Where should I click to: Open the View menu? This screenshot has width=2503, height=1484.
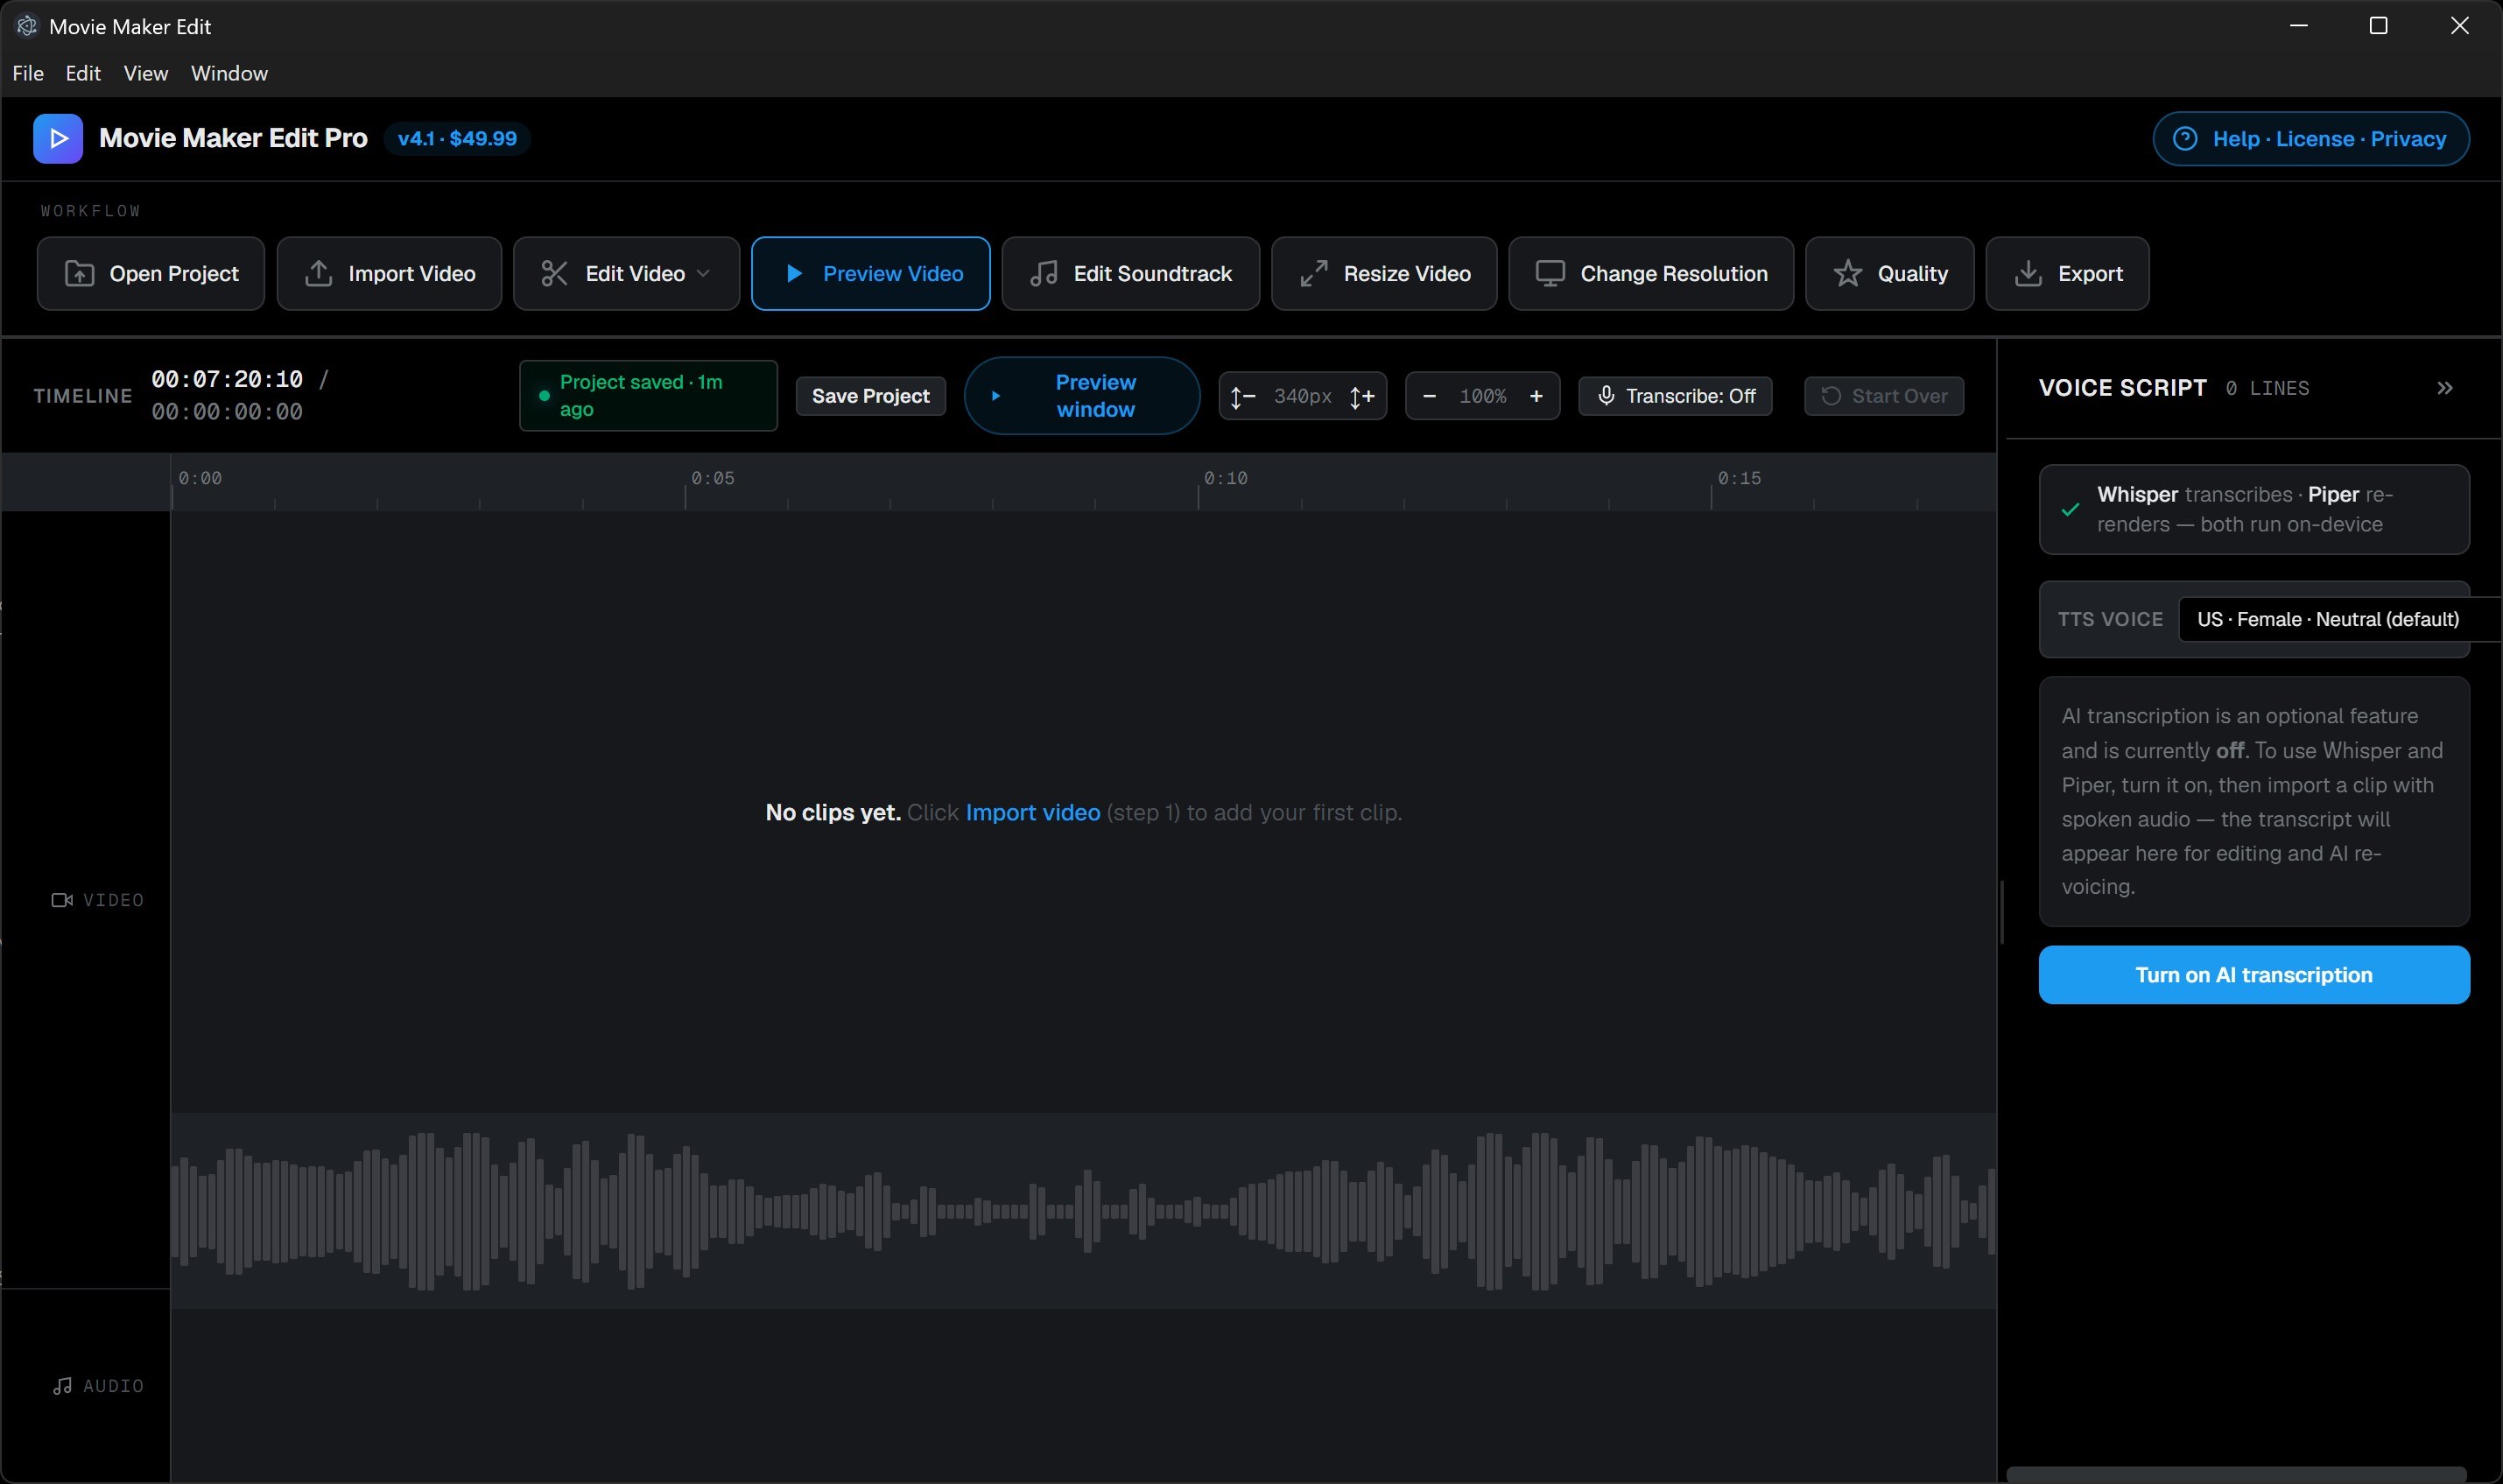tap(145, 73)
